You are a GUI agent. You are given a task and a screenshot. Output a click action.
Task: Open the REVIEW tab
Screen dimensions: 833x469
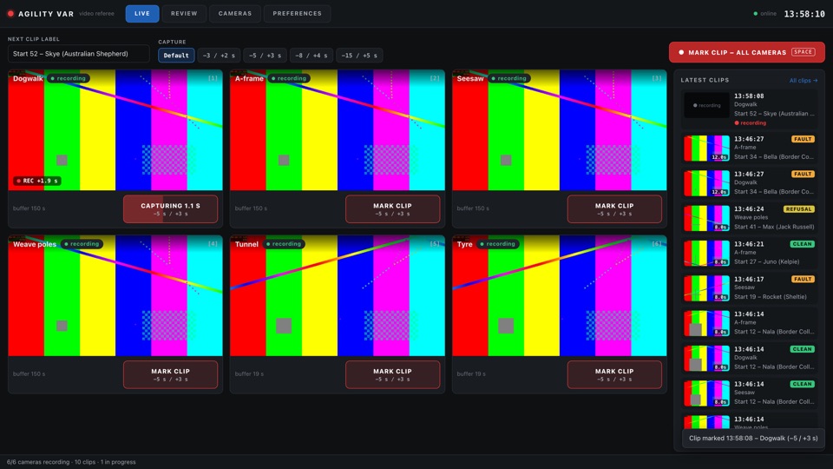tap(184, 13)
